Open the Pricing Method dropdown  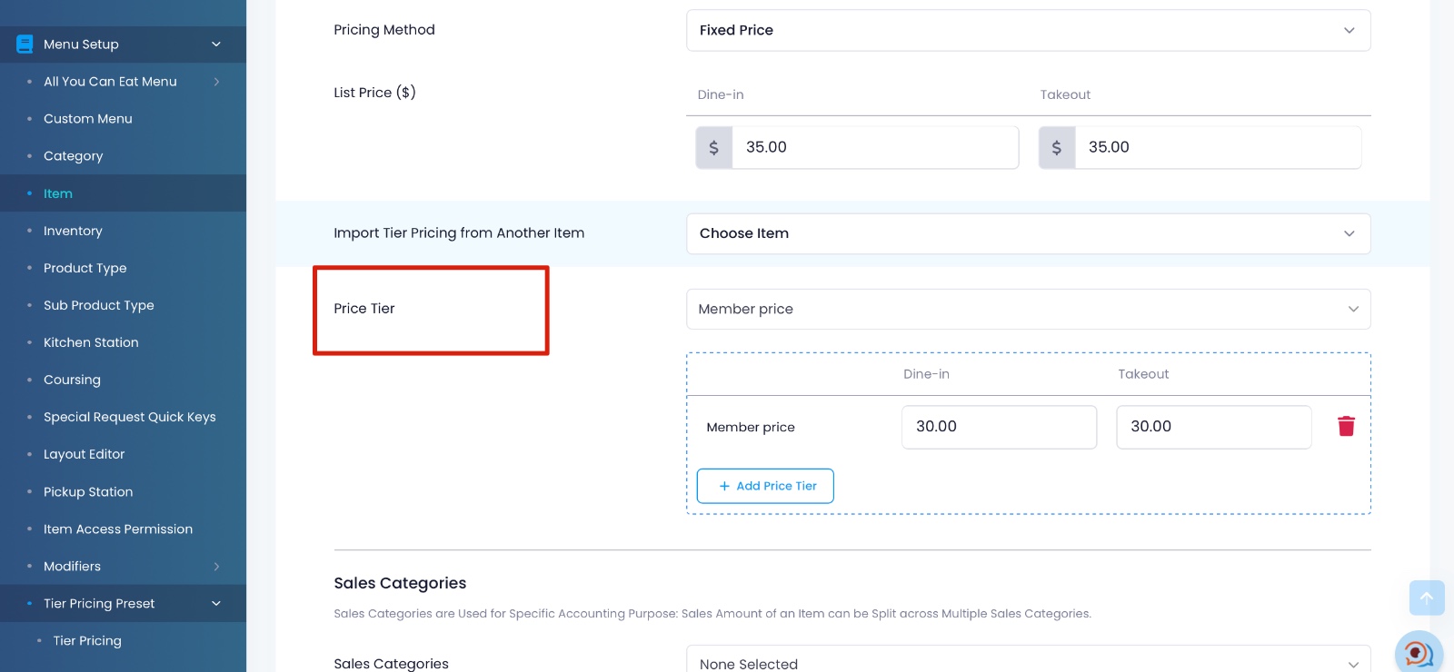pyautogui.click(x=1028, y=31)
